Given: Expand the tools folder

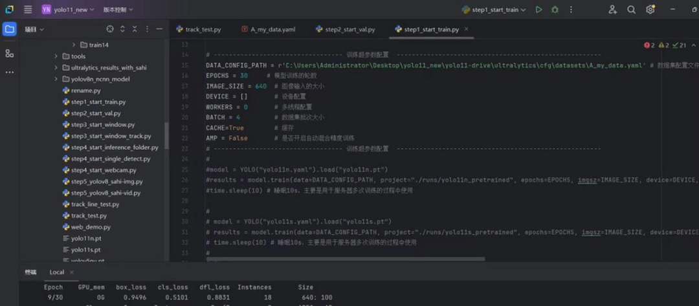Looking at the screenshot, I should click(x=56, y=56).
